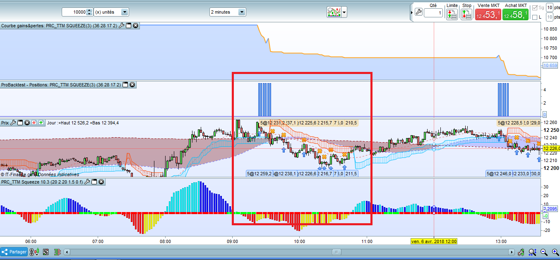Image resolution: width=560 pixels, height=260 pixels.
Task: Click the Limite order icon
Action: pos(452,14)
